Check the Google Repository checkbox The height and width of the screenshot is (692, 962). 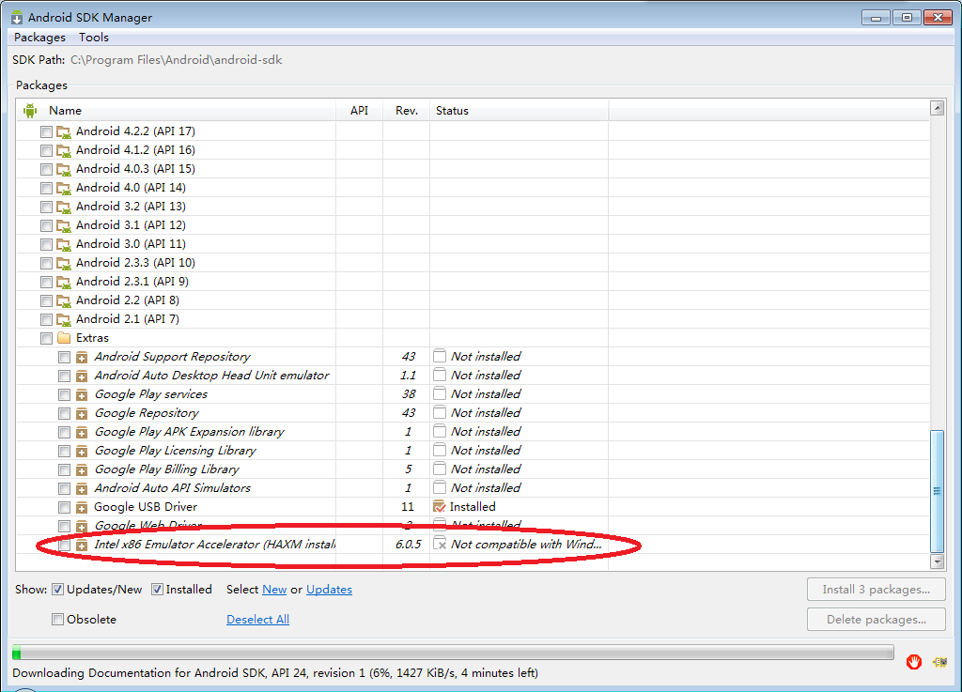64,414
